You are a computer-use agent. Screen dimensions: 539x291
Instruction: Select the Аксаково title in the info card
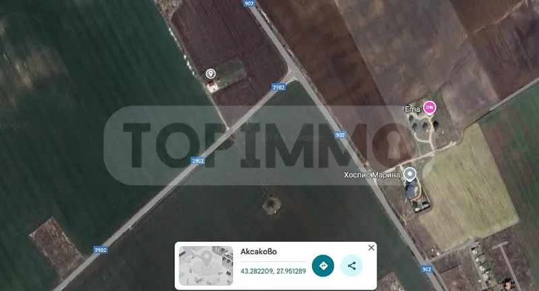(x=259, y=252)
